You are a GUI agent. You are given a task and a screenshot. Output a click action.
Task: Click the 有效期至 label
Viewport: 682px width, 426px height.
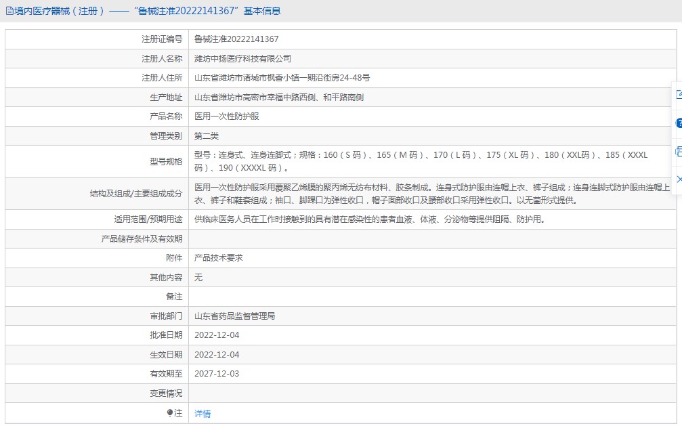166,374
